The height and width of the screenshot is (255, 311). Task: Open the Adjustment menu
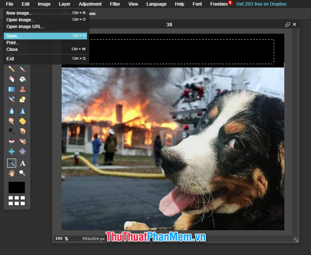[x=90, y=4]
